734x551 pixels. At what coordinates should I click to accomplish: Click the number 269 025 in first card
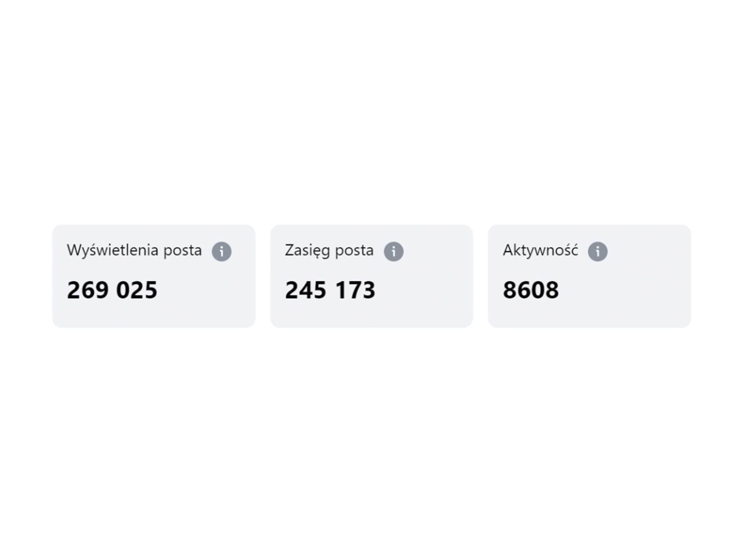(112, 290)
